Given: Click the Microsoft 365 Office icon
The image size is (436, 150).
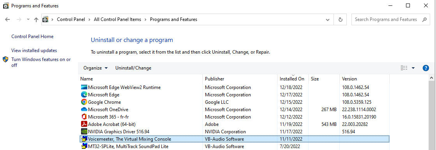Looking at the screenshot, I should pos(84,117).
